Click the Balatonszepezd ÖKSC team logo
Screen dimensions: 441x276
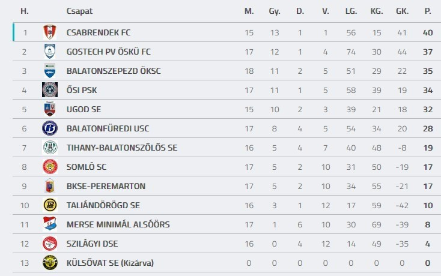click(50, 71)
